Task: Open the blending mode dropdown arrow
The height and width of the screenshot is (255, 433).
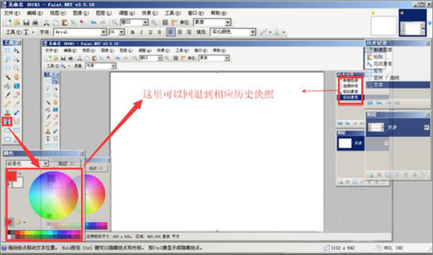Action: coord(283,33)
